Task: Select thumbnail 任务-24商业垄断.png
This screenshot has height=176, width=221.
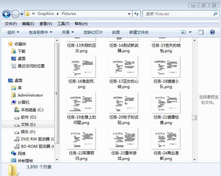Action: pyautogui.click(x=166, y=139)
